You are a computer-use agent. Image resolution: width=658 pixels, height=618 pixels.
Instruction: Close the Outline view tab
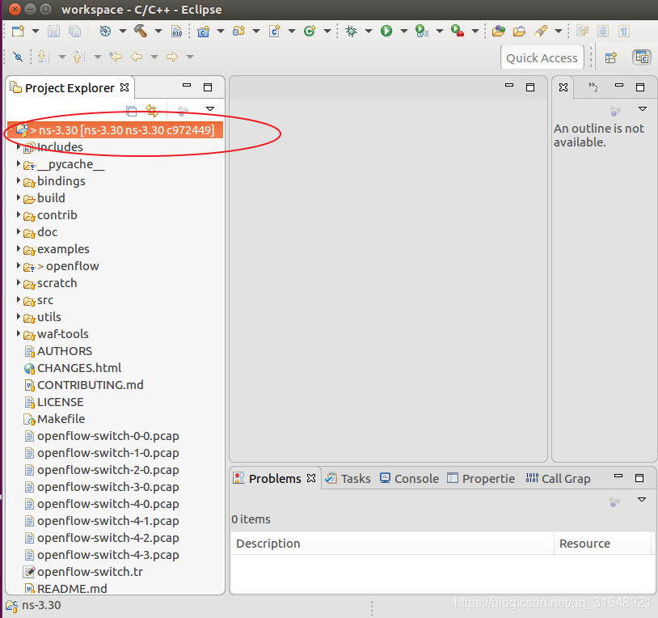click(563, 87)
